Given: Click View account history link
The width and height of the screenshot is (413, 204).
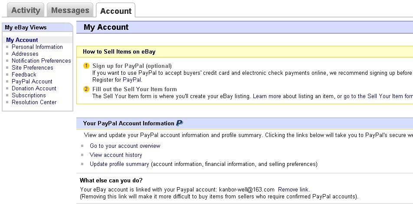Looking at the screenshot, I should (x=116, y=155).
